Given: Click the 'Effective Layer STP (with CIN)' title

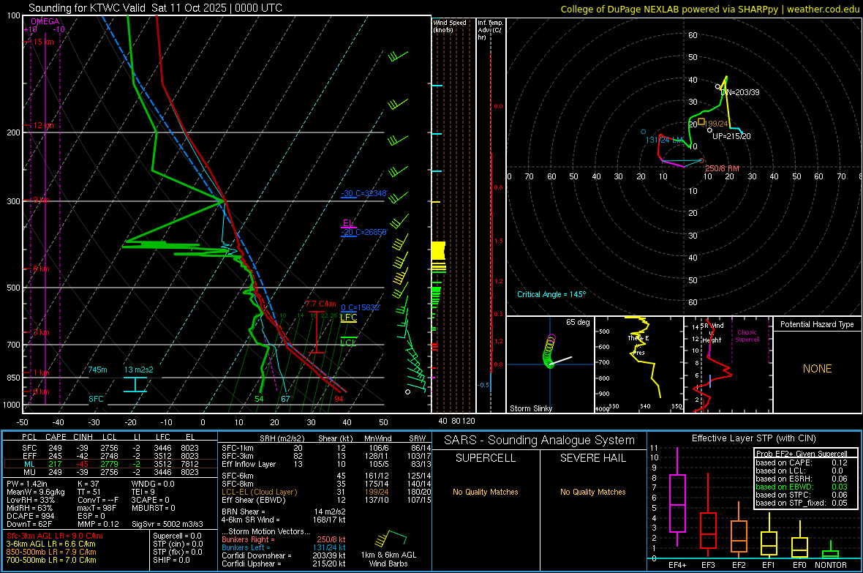Looking at the screenshot, I should (x=753, y=438).
